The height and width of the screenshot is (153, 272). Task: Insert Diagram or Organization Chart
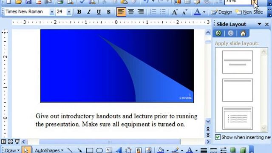(x=128, y=150)
